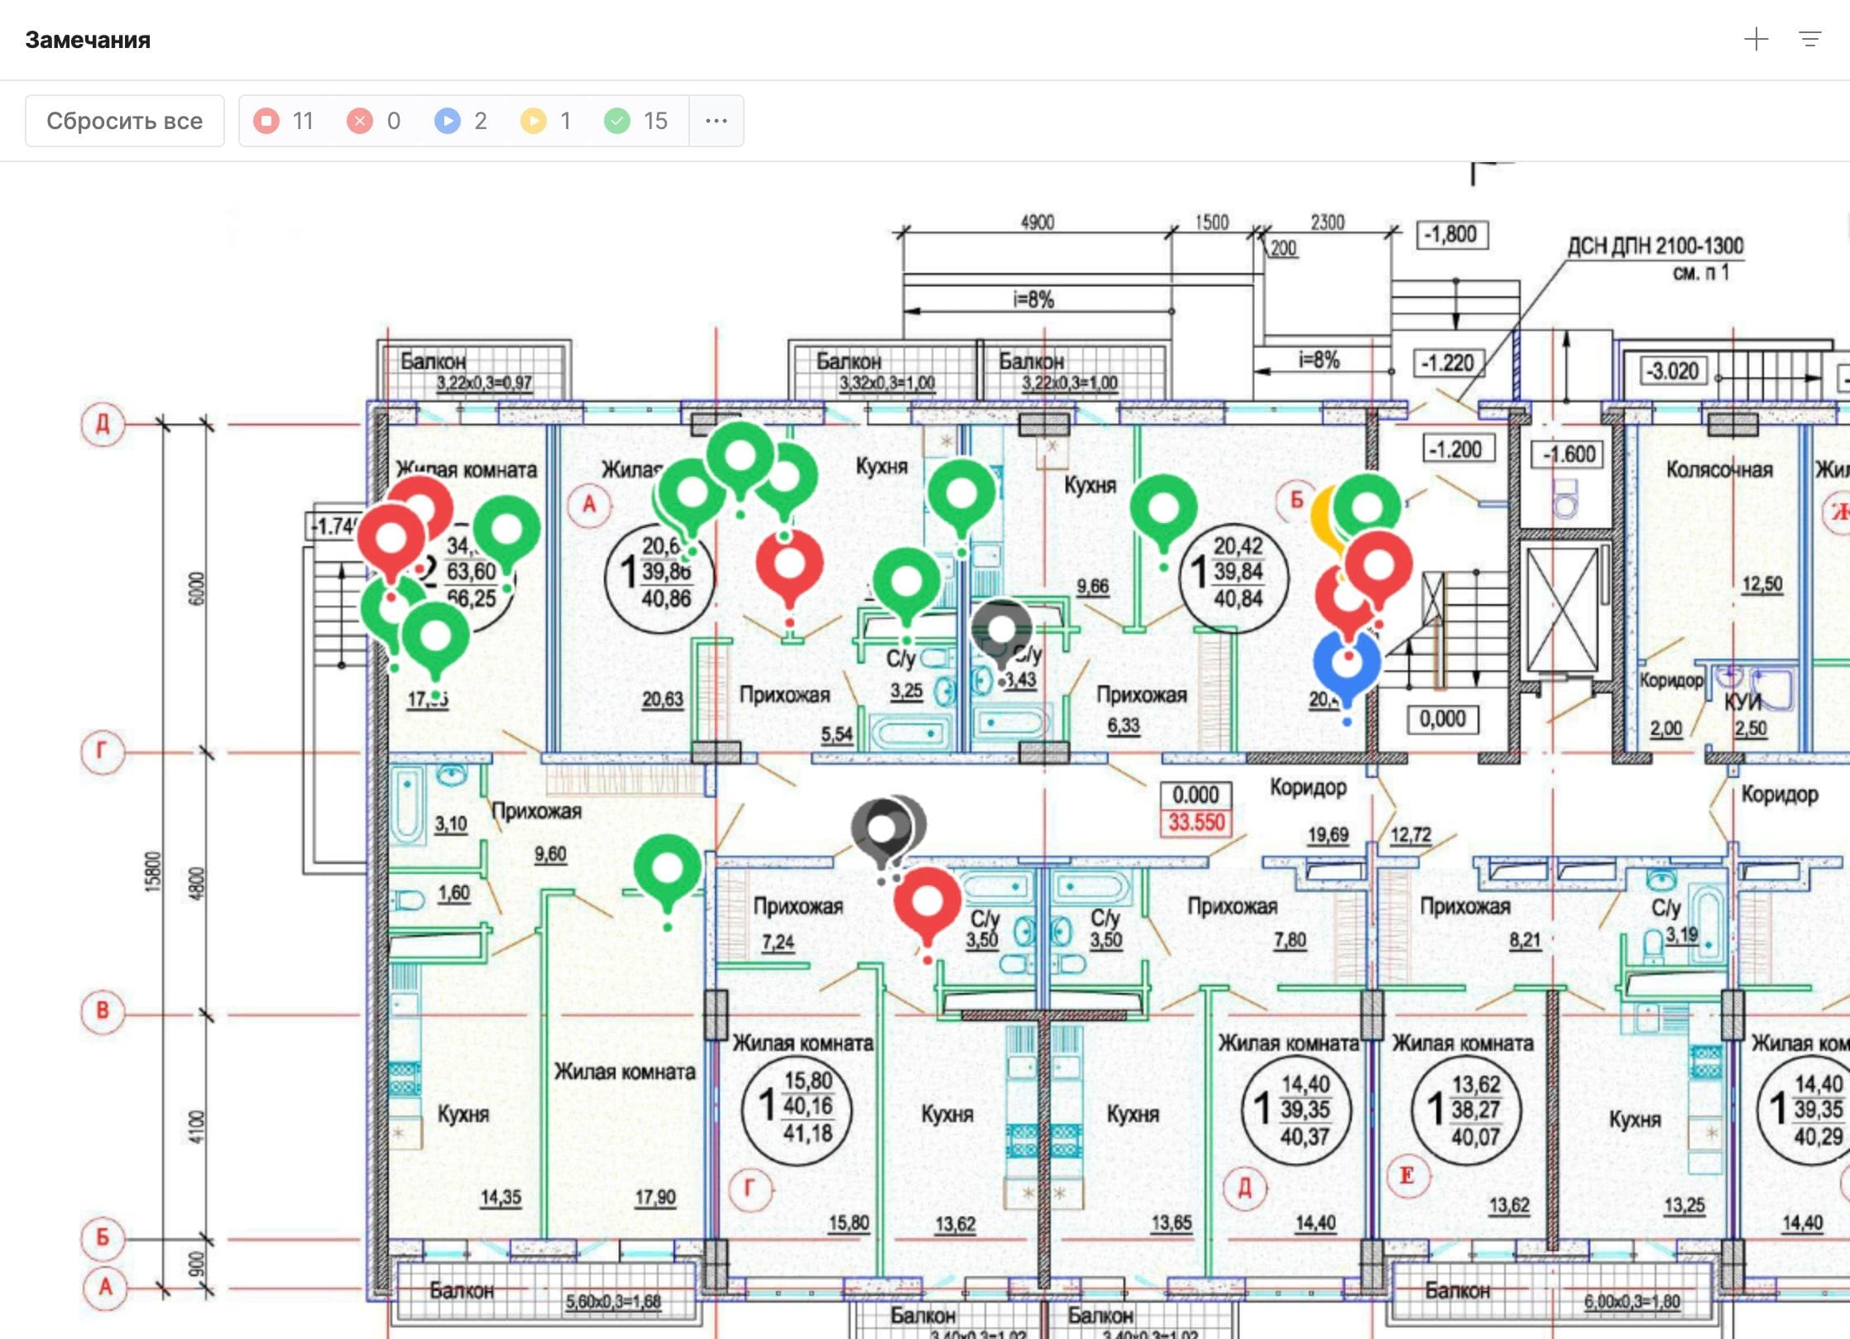Click the red apartment marker Е
The width and height of the screenshot is (1850, 1339).
click(x=1407, y=1176)
